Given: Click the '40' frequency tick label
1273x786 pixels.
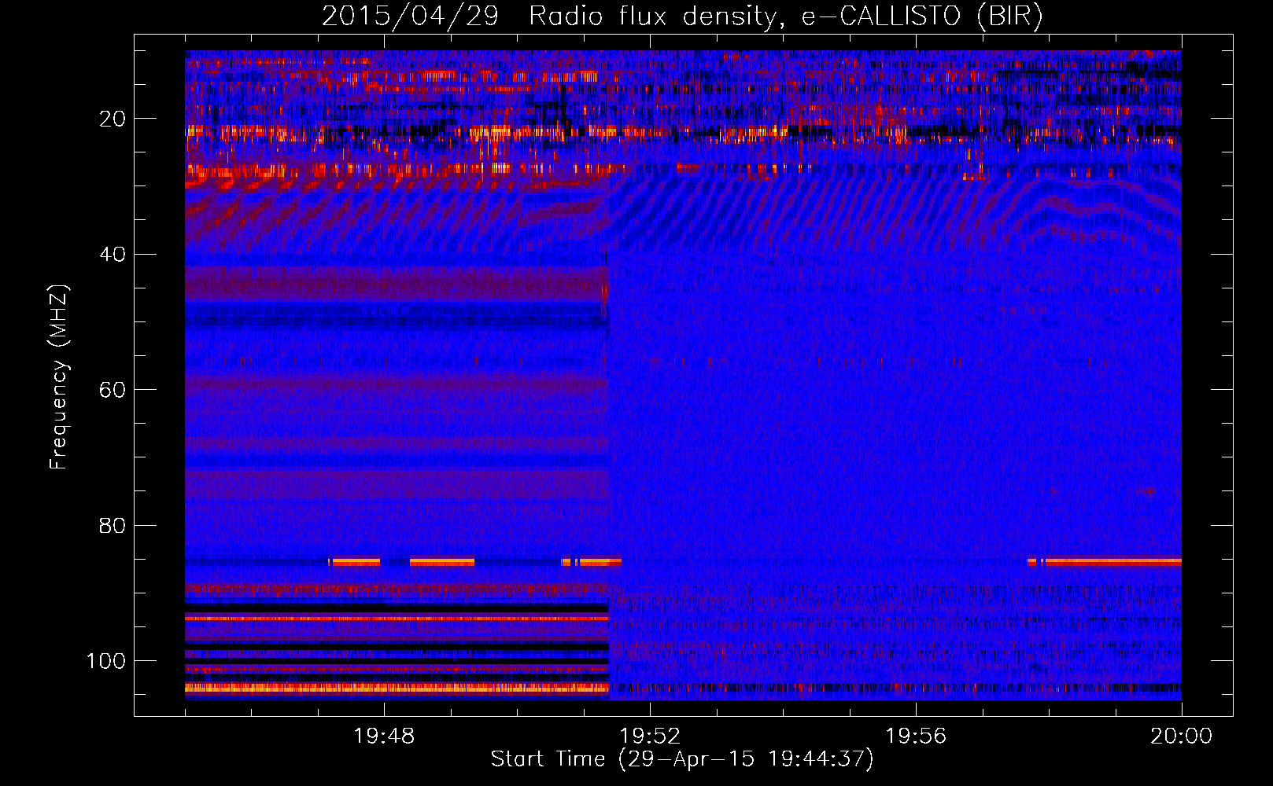Looking at the screenshot, I should click(x=113, y=255).
